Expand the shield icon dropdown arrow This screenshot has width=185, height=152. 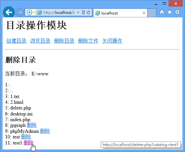[34, 12]
